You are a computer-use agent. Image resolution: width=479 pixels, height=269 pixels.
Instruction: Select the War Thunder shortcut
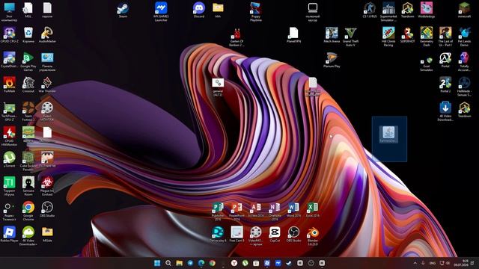pos(47,84)
